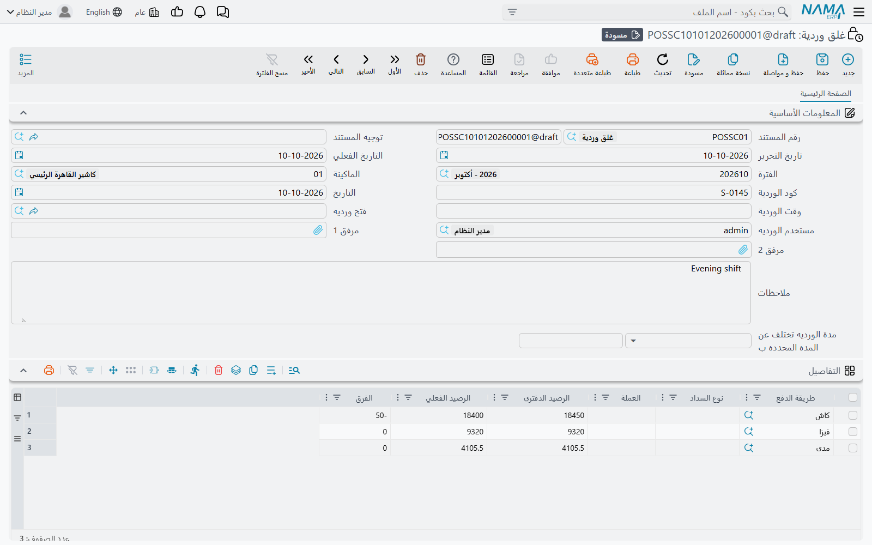
Task: Click the كود الوردية field with S-0145
Action: click(x=594, y=193)
